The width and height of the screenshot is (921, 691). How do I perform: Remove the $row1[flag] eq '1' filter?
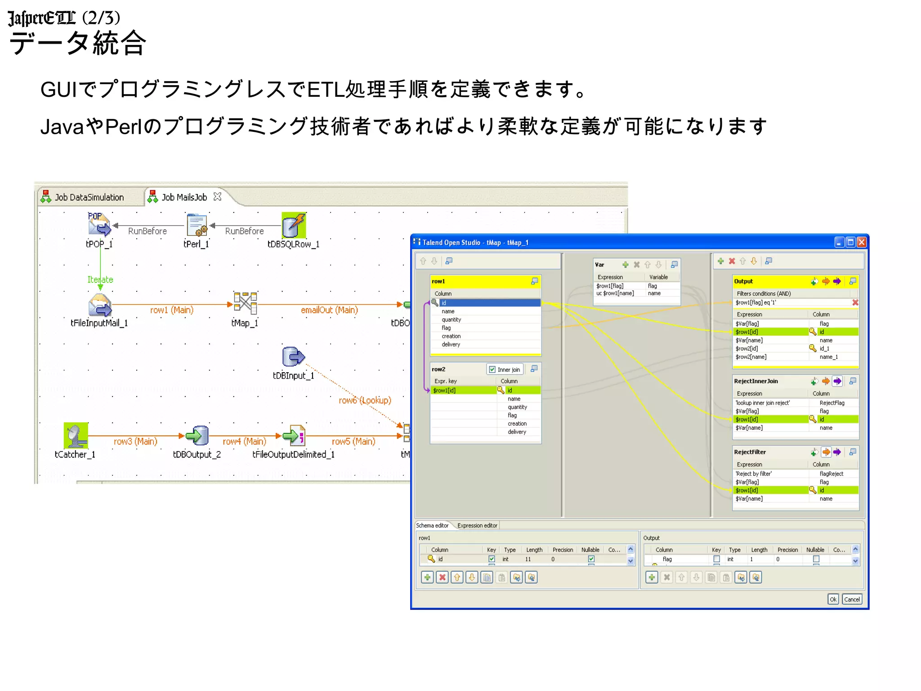coord(855,303)
